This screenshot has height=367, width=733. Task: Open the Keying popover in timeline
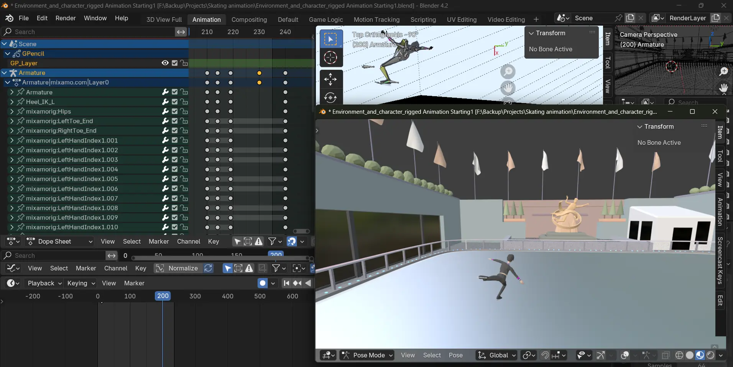(x=81, y=283)
